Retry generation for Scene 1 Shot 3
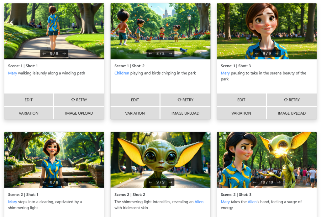 click(292, 100)
